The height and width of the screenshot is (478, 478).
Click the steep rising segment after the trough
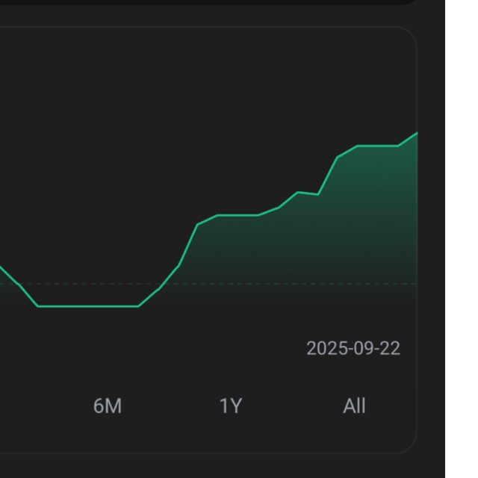pos(188,245)
